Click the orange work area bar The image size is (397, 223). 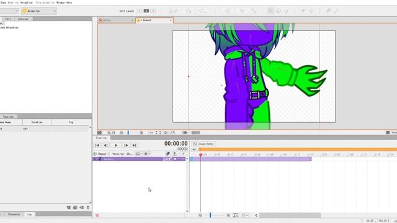click(298, 150)
